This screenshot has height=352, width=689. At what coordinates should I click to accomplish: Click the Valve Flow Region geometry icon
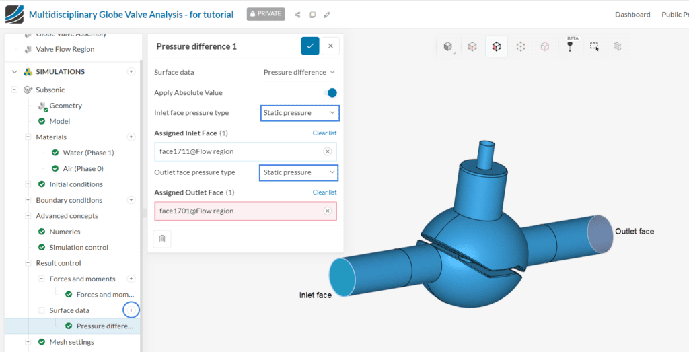click(x=28, y=49)
